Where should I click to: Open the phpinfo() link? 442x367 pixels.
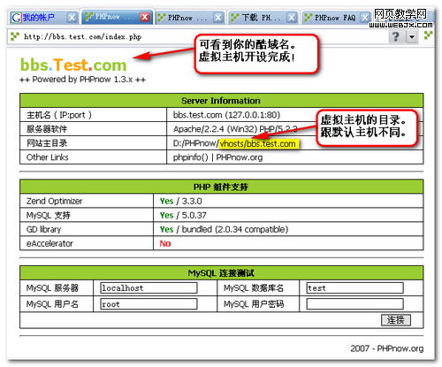[190, 157]
